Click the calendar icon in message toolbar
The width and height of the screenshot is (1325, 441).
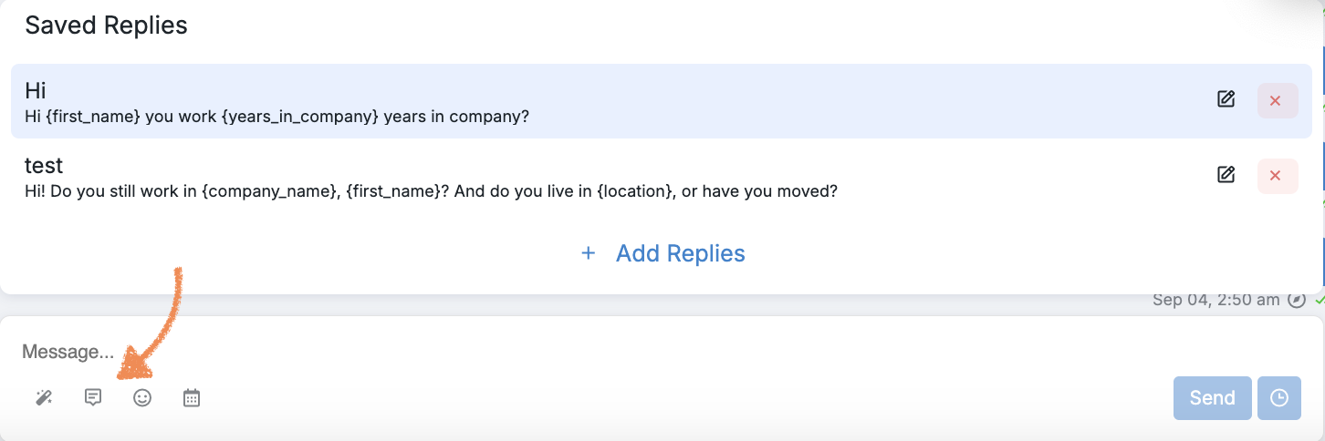click(x=192, y=397)
